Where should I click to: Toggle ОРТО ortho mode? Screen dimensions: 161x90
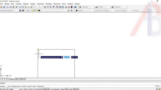point(30,89)
